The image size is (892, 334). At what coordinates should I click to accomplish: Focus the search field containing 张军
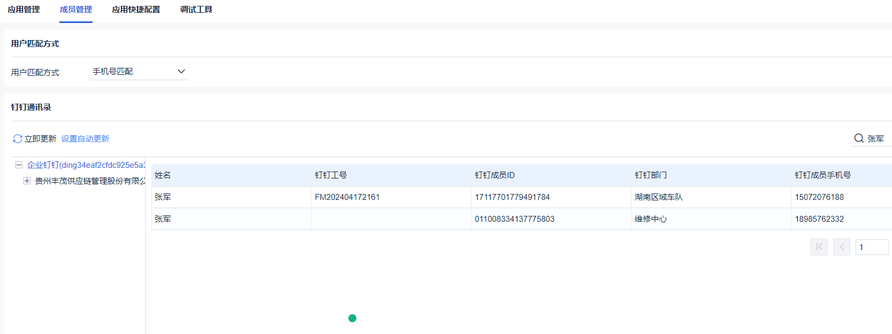pyautogui.click(x=875, y=138)
